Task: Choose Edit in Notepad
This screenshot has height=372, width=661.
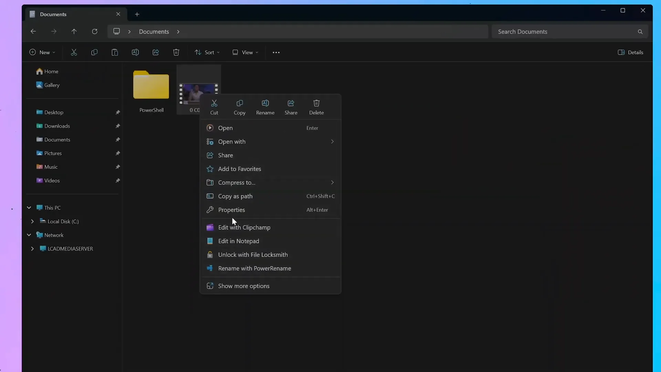Action: point(270,241)
